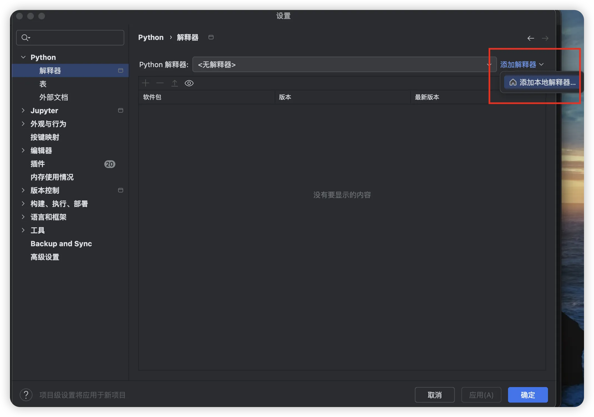Click the help question mark icon
Image resolution: width=594 pixels, height=417 pixels.
26,395
